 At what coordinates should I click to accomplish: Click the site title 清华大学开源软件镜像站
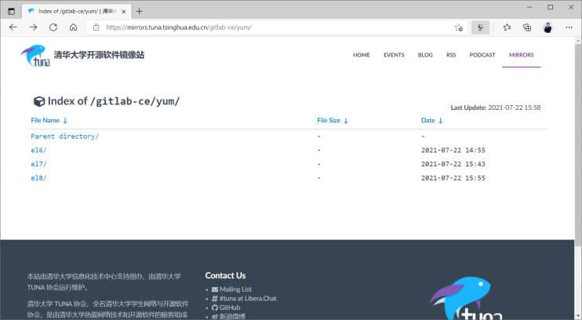click(99, 55)
